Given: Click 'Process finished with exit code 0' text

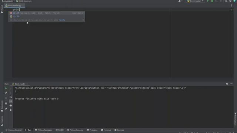Looking at the screenshot, I should (37, 99).
